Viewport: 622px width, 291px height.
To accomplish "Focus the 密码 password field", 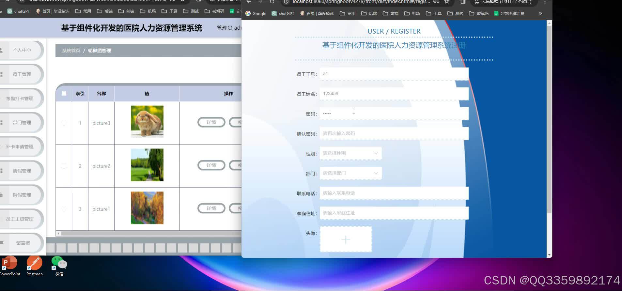I will (394, 114).
